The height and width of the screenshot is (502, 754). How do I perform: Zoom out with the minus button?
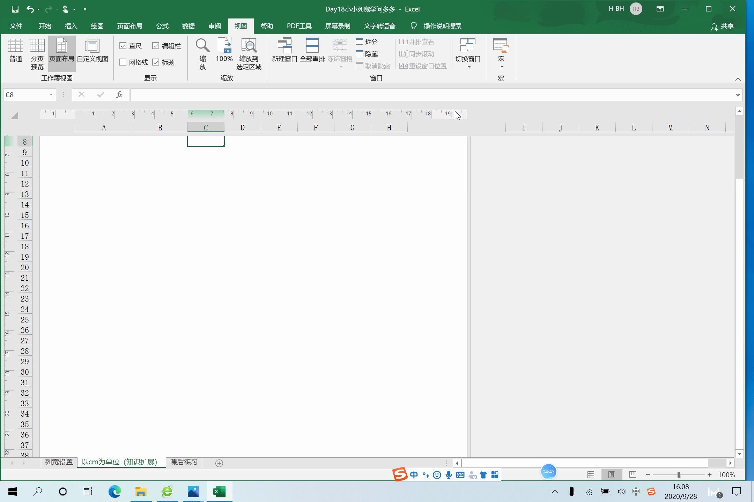pos(648,475)
